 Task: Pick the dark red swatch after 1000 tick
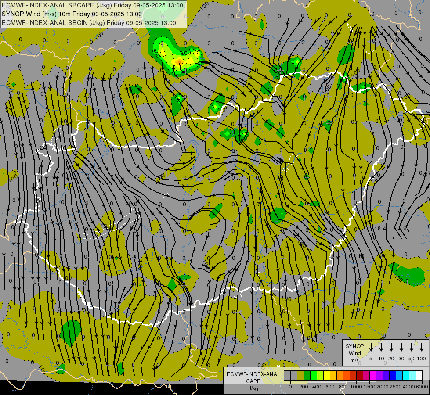pos(360,376)
